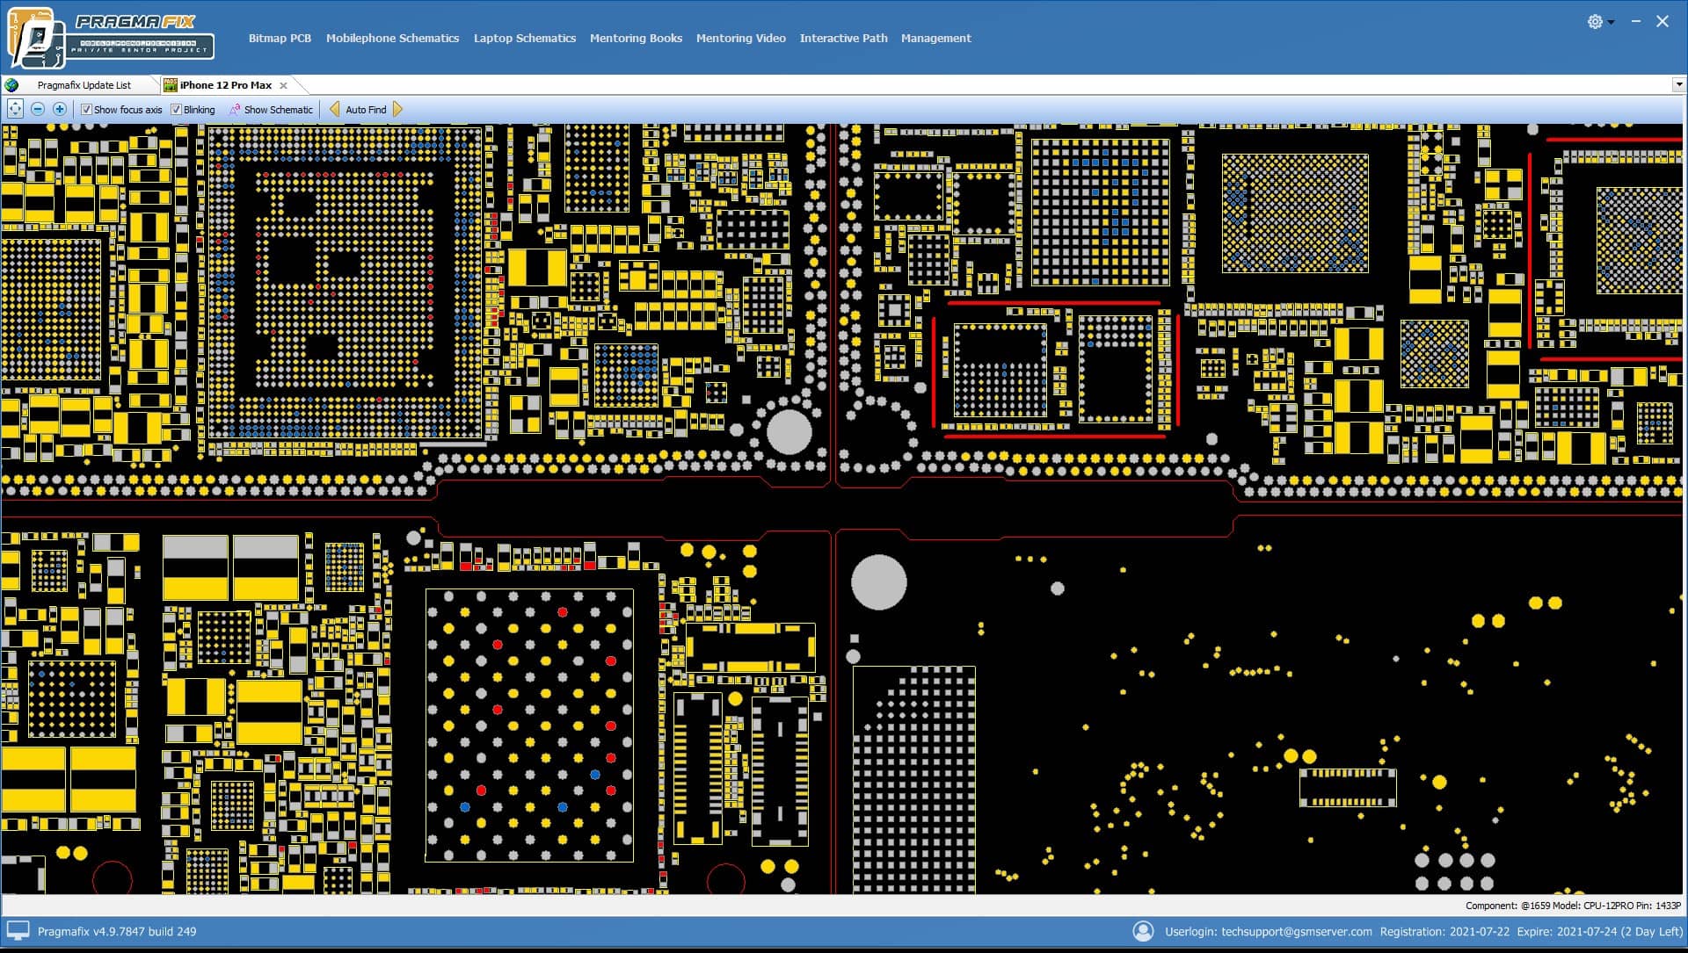
Task: Expand the tab list dropdown arrow
Action: point(1678,85)
